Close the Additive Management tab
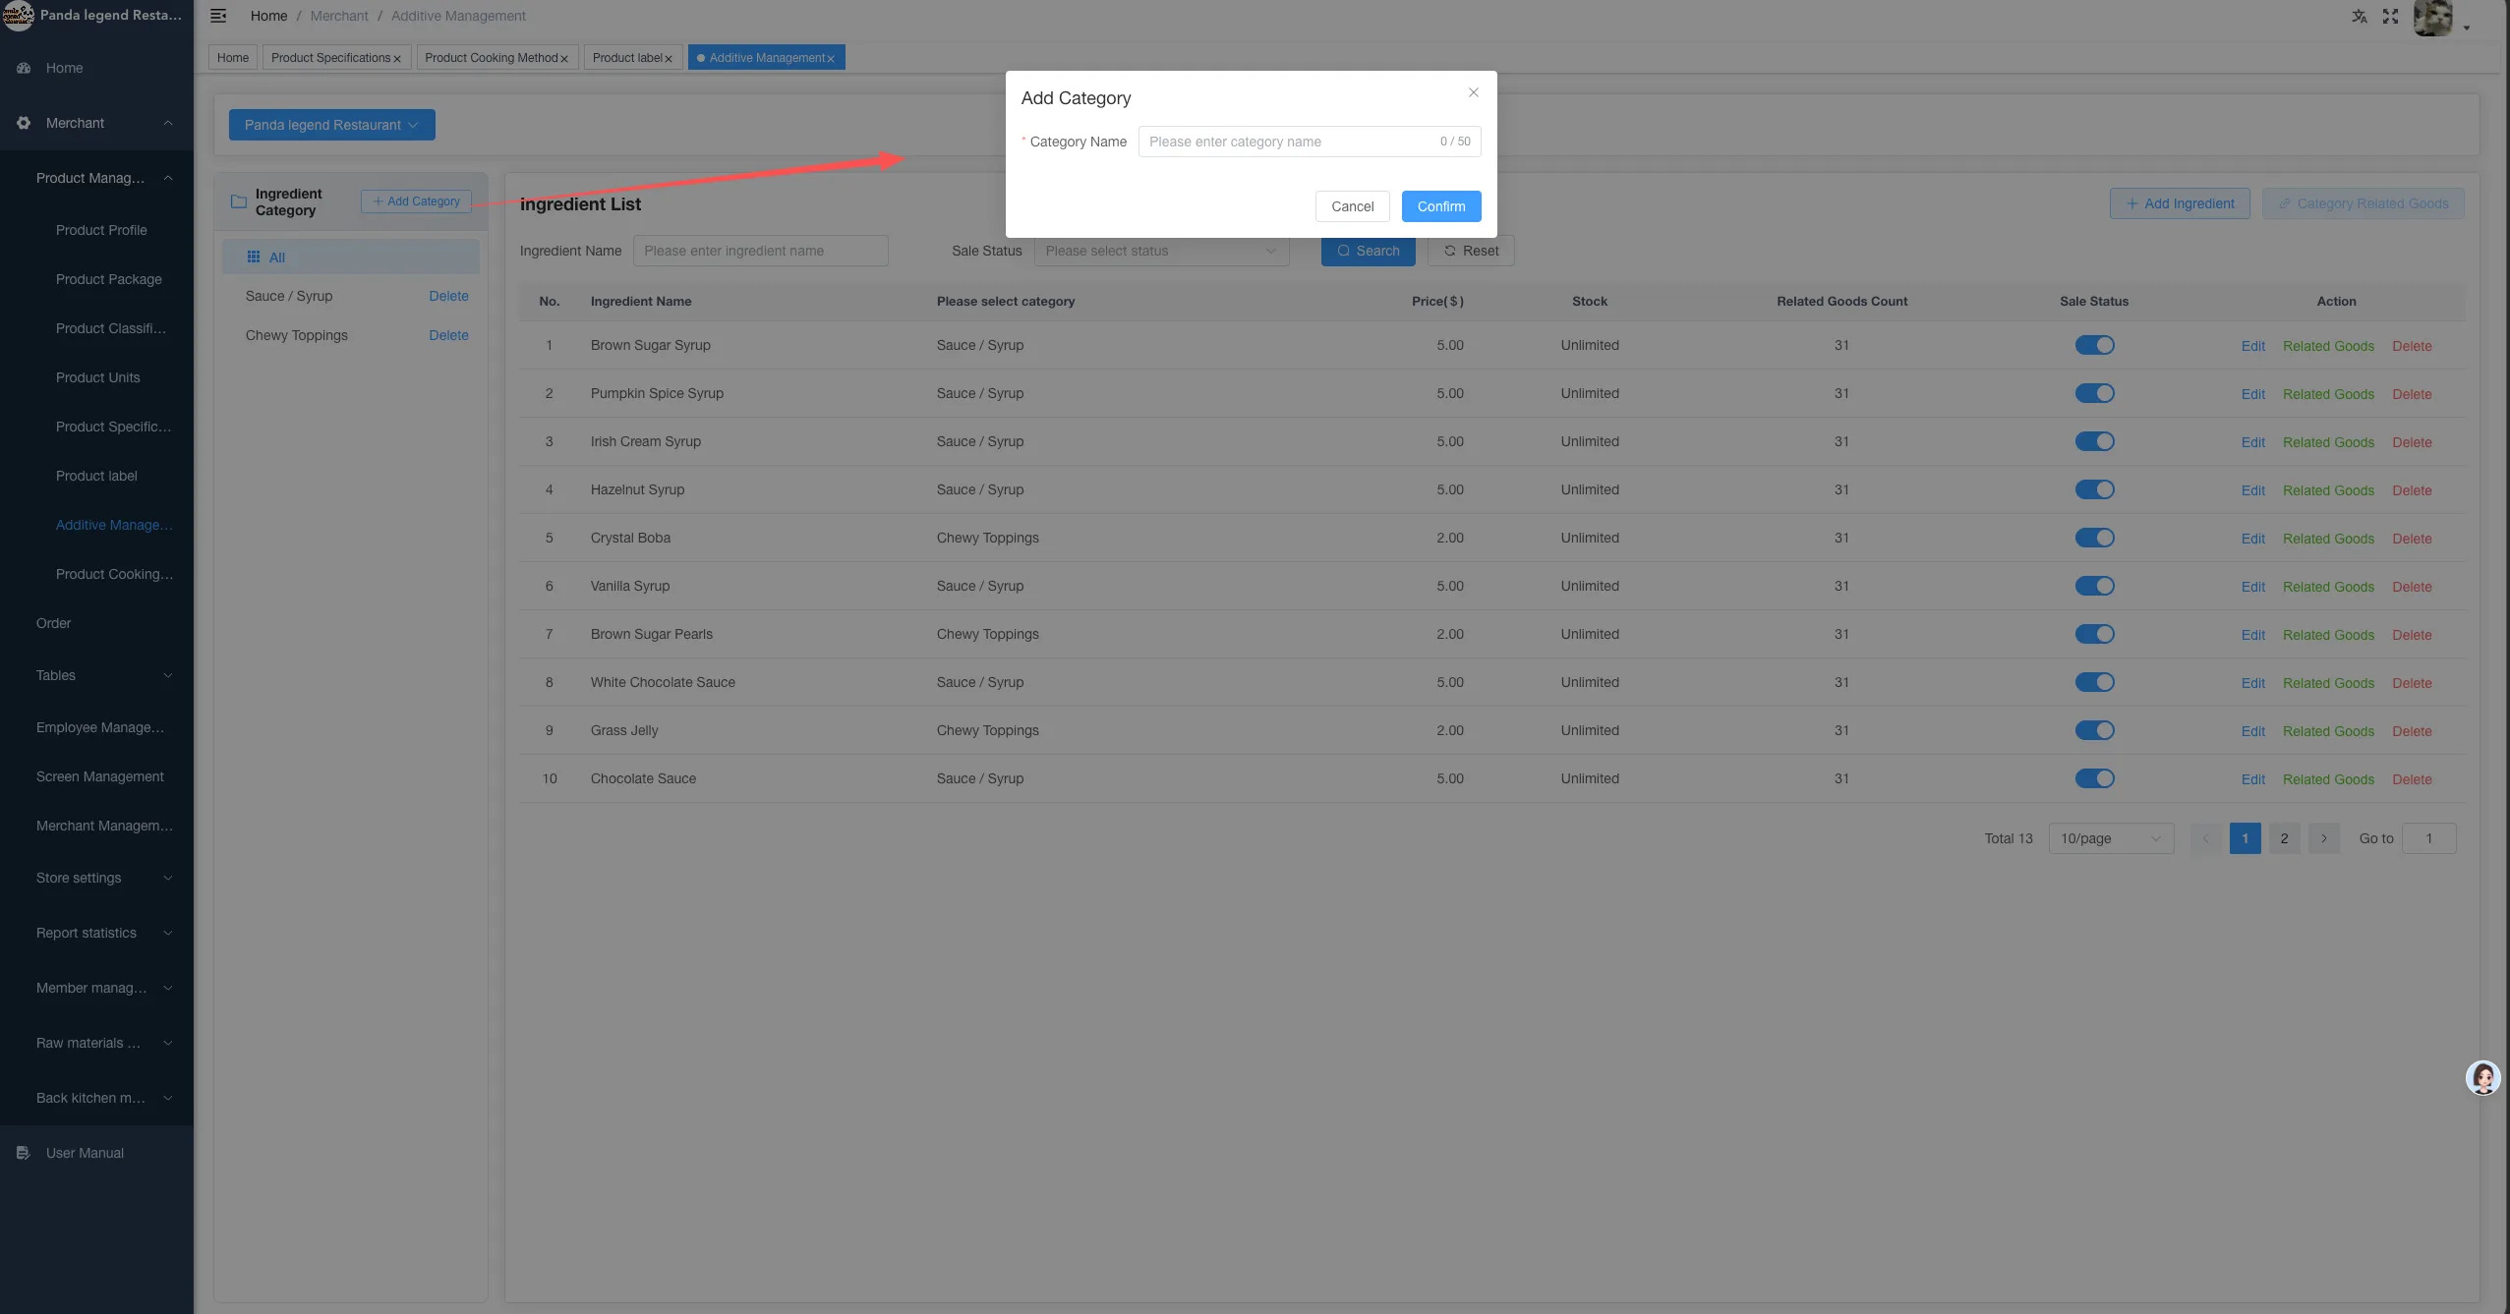Image resolution: width=2510 pixels, height=1314 pixels. tap(831, 59)
